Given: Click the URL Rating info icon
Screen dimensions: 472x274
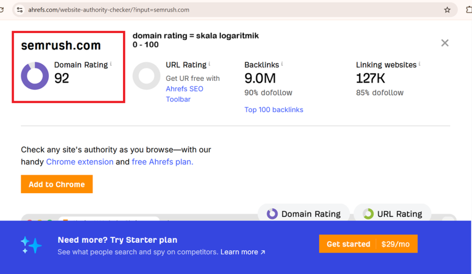Looking at the screenshot, I should pos(209,64).
